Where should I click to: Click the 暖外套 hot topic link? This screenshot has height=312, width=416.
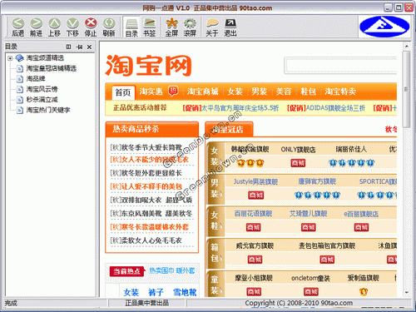coord(186,270)
